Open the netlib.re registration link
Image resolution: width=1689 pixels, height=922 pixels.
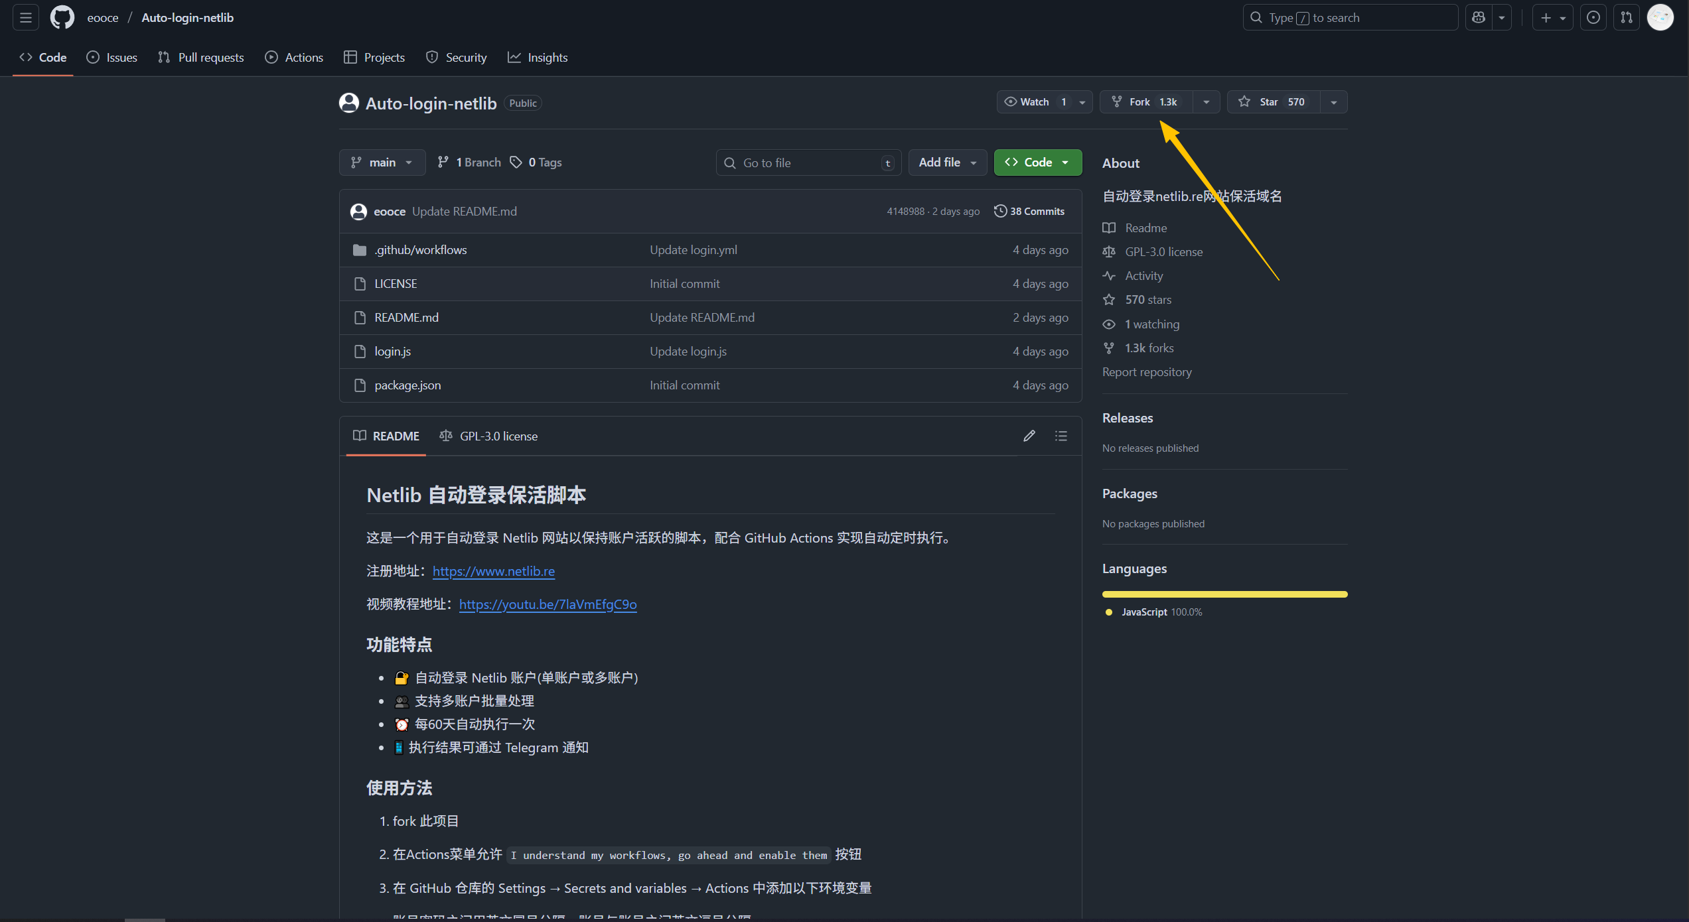point(493,571)
